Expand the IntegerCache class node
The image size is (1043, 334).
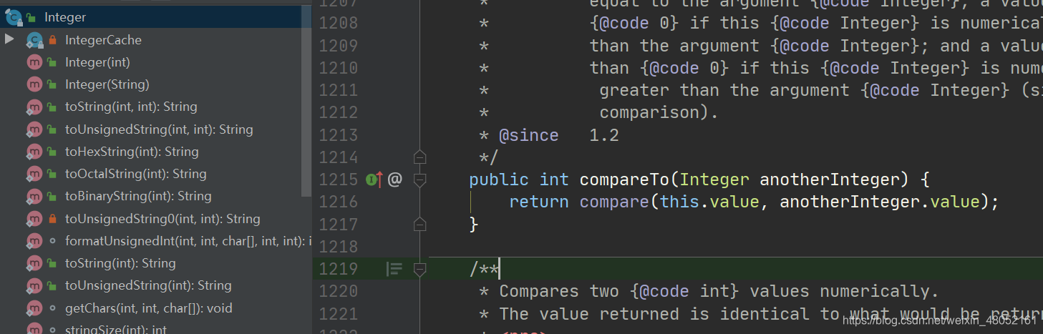point(9,39)
